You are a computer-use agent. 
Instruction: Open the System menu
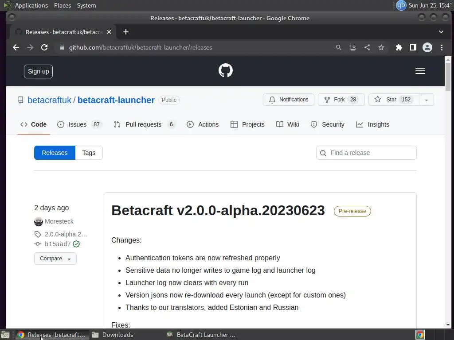tap(86, 5)
